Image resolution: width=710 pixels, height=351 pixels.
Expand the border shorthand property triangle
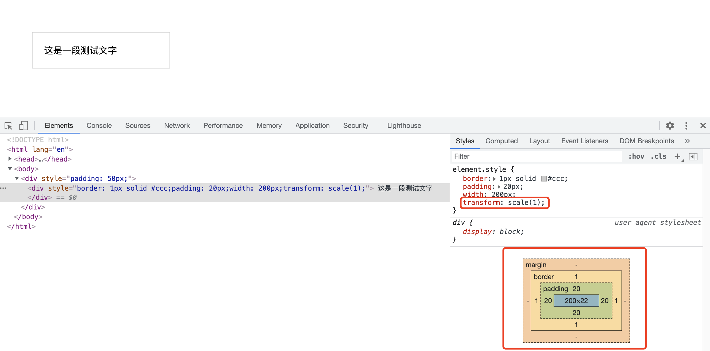pyautogui.click(x=495, y=179)
